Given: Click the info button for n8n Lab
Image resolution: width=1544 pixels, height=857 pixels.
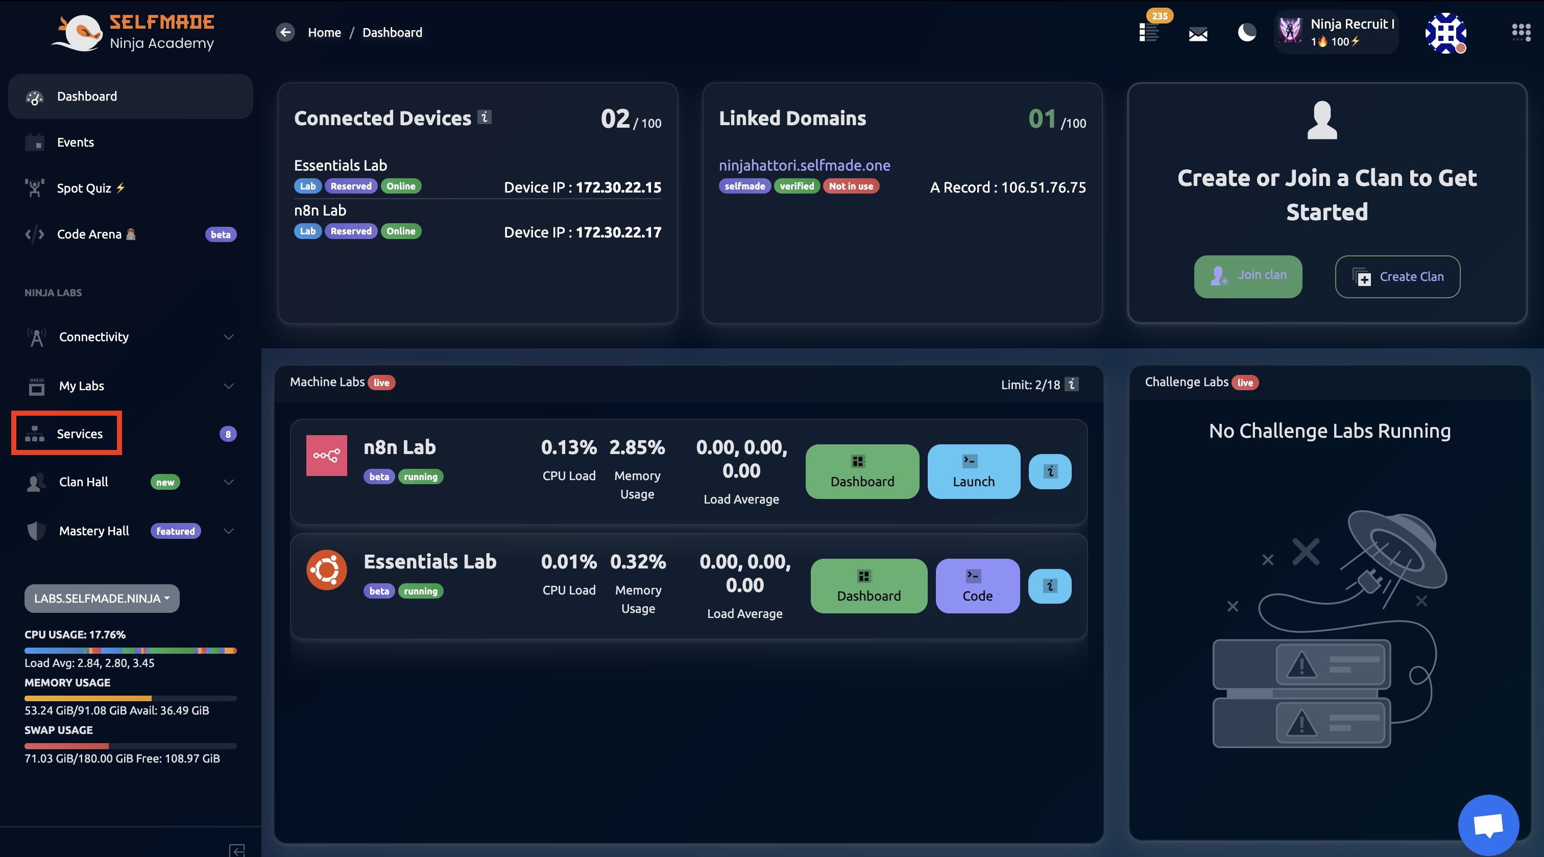Looking at the screenshot, I should [1050, 471].
